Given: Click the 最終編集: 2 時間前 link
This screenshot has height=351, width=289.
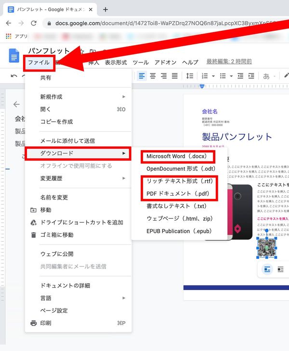Looking at the screenshot, I should click(x=229, y=62).
